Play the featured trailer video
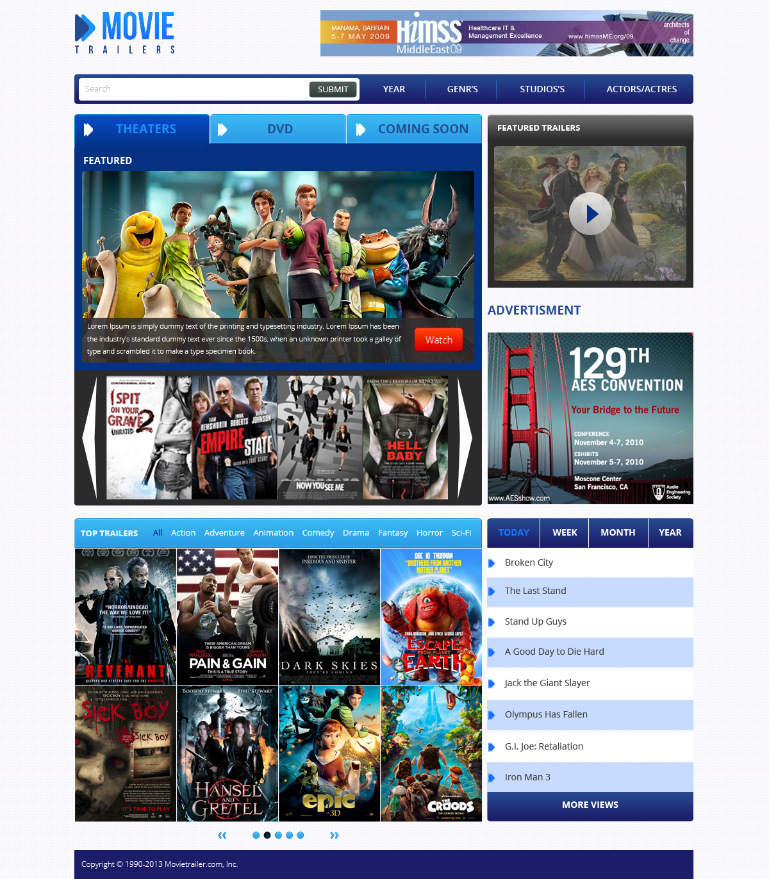Screen dimensions: 769x879 tap(590, 214)
